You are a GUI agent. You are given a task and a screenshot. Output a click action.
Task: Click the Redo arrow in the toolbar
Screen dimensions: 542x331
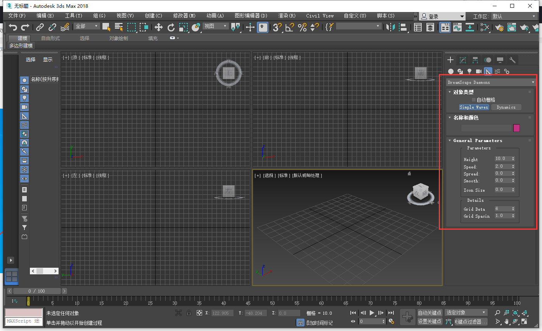[25, 27]
